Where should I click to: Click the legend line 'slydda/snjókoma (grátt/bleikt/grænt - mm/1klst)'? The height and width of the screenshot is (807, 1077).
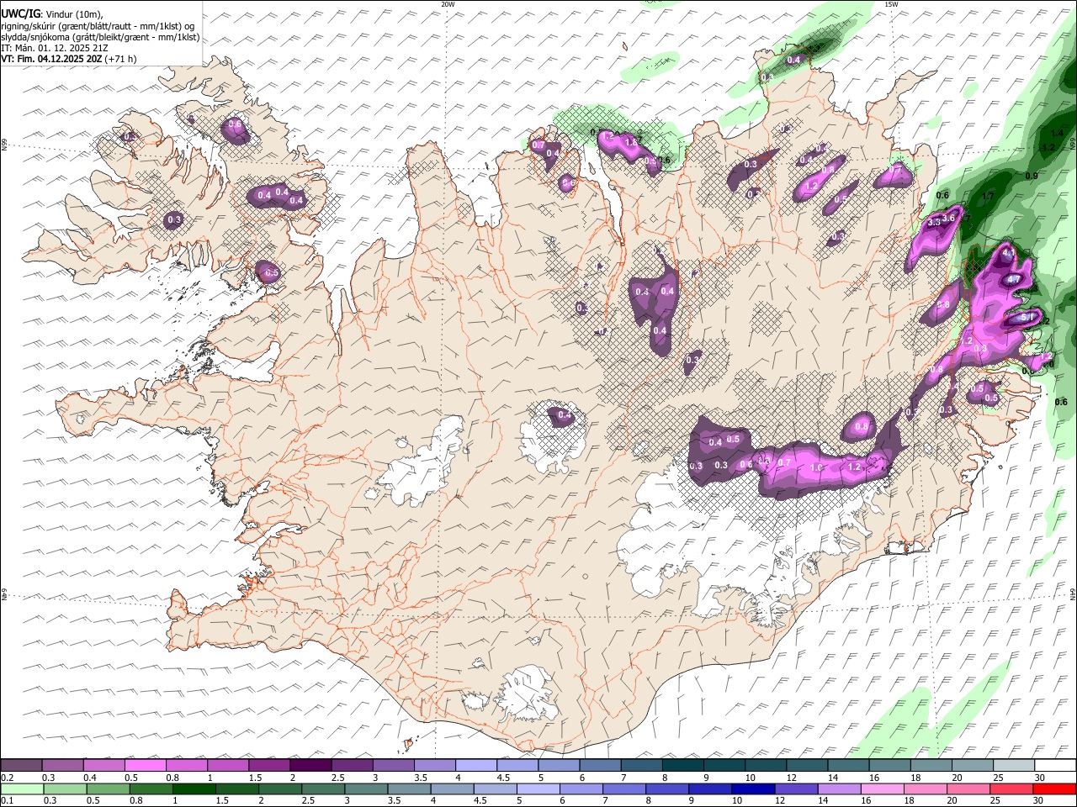(x=100, y=37)
